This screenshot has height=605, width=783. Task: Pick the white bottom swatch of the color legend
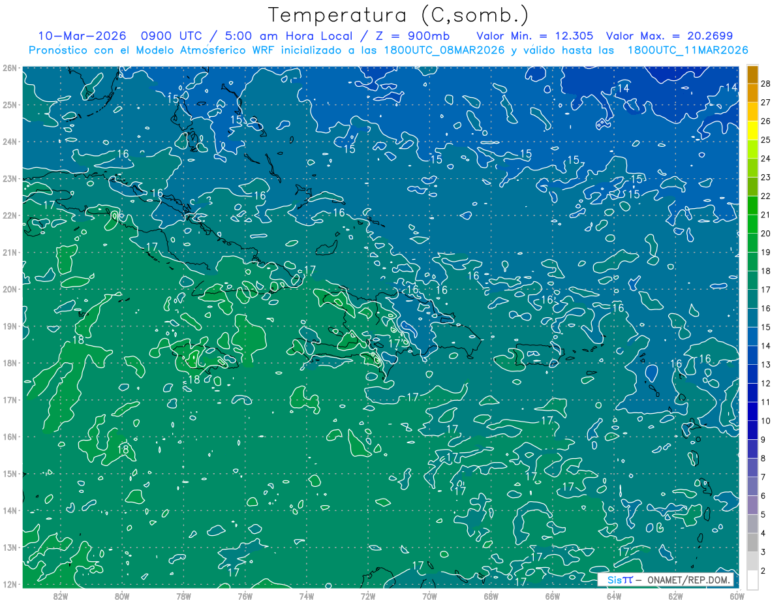[x=752, y=580]
